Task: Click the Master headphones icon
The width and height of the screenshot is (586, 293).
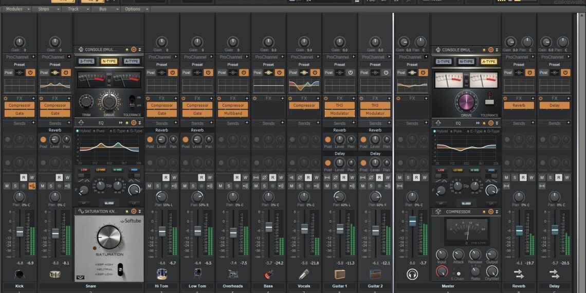Action: click(x=412, y=274)
